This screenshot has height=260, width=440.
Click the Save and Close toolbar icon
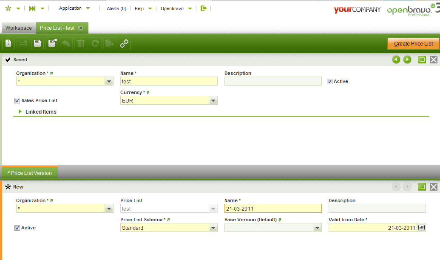[x=52, y=43]
